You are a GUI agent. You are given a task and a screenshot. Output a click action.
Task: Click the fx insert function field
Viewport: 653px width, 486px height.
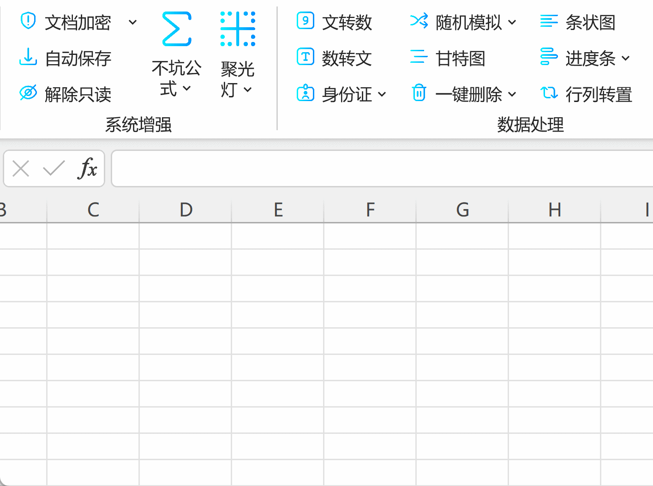click(88, 168)
